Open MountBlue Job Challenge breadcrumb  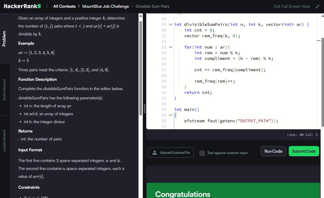coord(105,6)
